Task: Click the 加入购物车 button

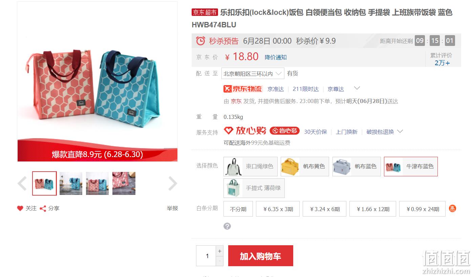Action: (x=261, y=256)
